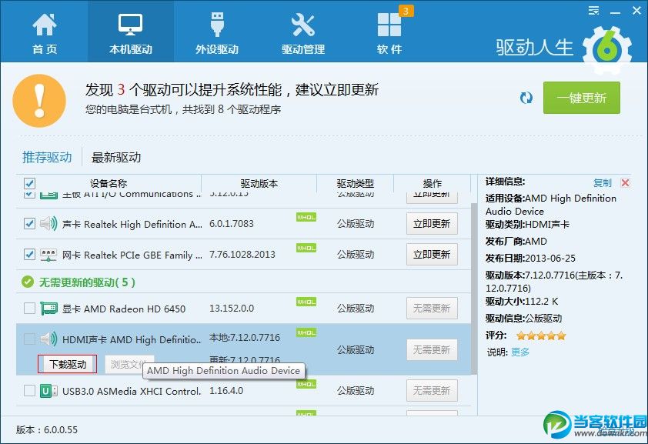
Task: Open the 更多 description link
Action: [x=520, y=352]
